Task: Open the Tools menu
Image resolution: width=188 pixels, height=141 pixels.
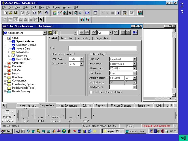Action: coord(34,7)
